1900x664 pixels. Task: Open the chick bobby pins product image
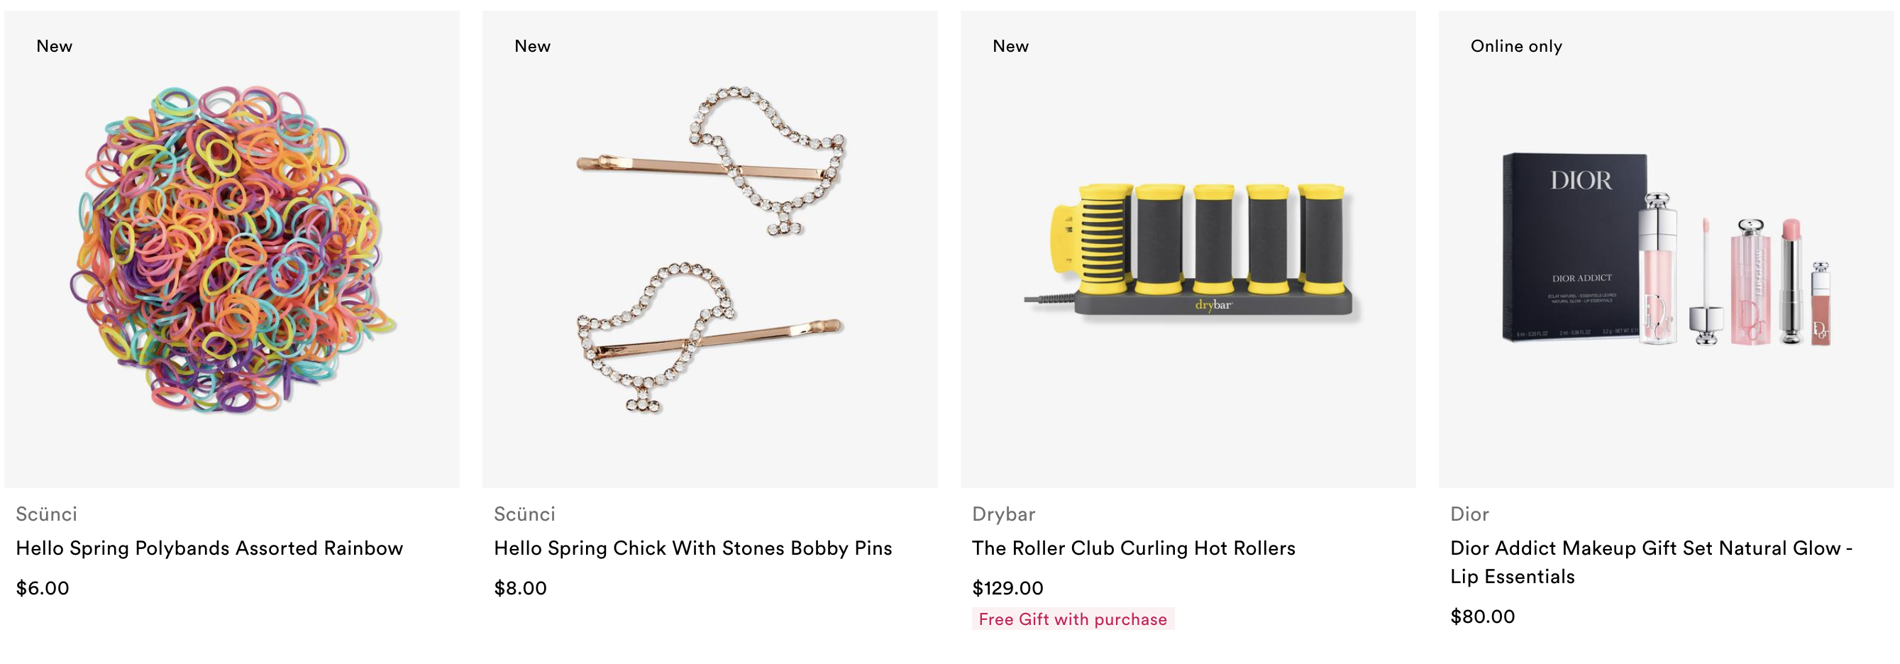[x=709, y=248]
